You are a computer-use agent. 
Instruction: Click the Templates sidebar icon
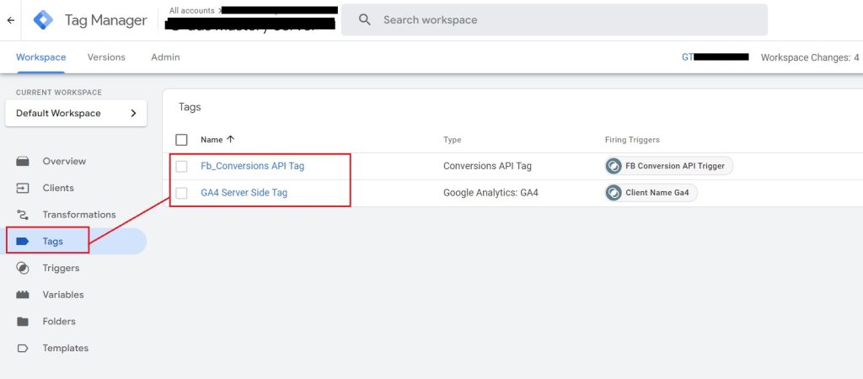(23, 348)
